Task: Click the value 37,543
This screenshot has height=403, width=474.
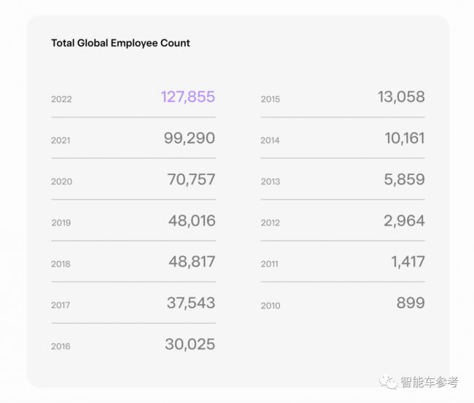Action: click(x=191, y=303)
